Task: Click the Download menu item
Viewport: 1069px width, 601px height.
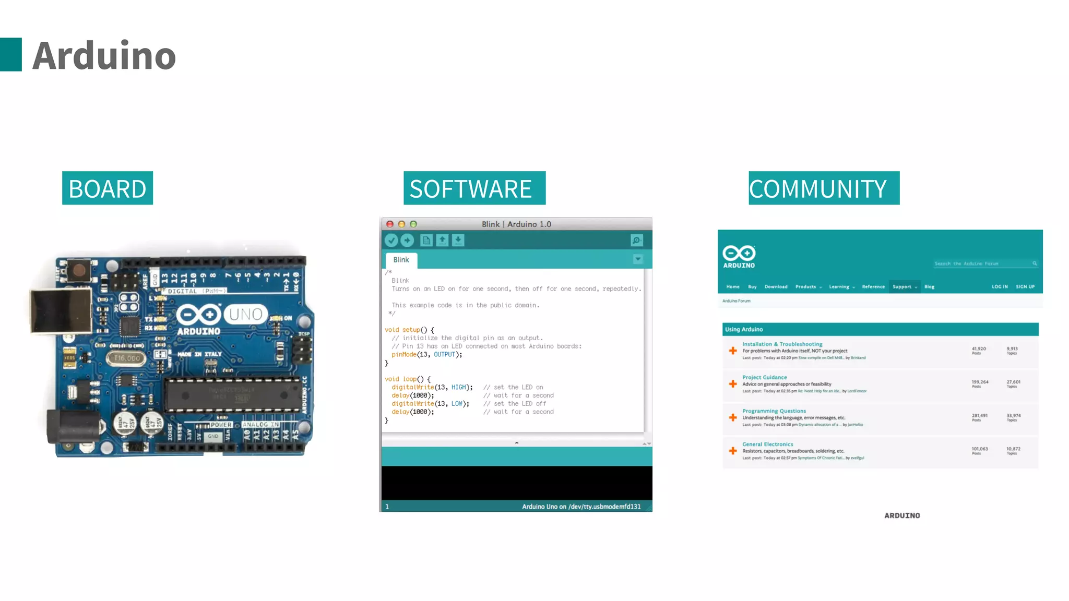Action: point(776,287)
